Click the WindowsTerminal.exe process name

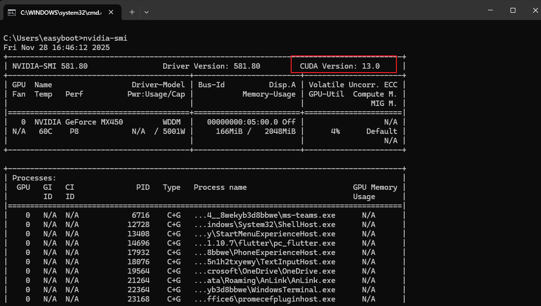click(x=264, y=289)
